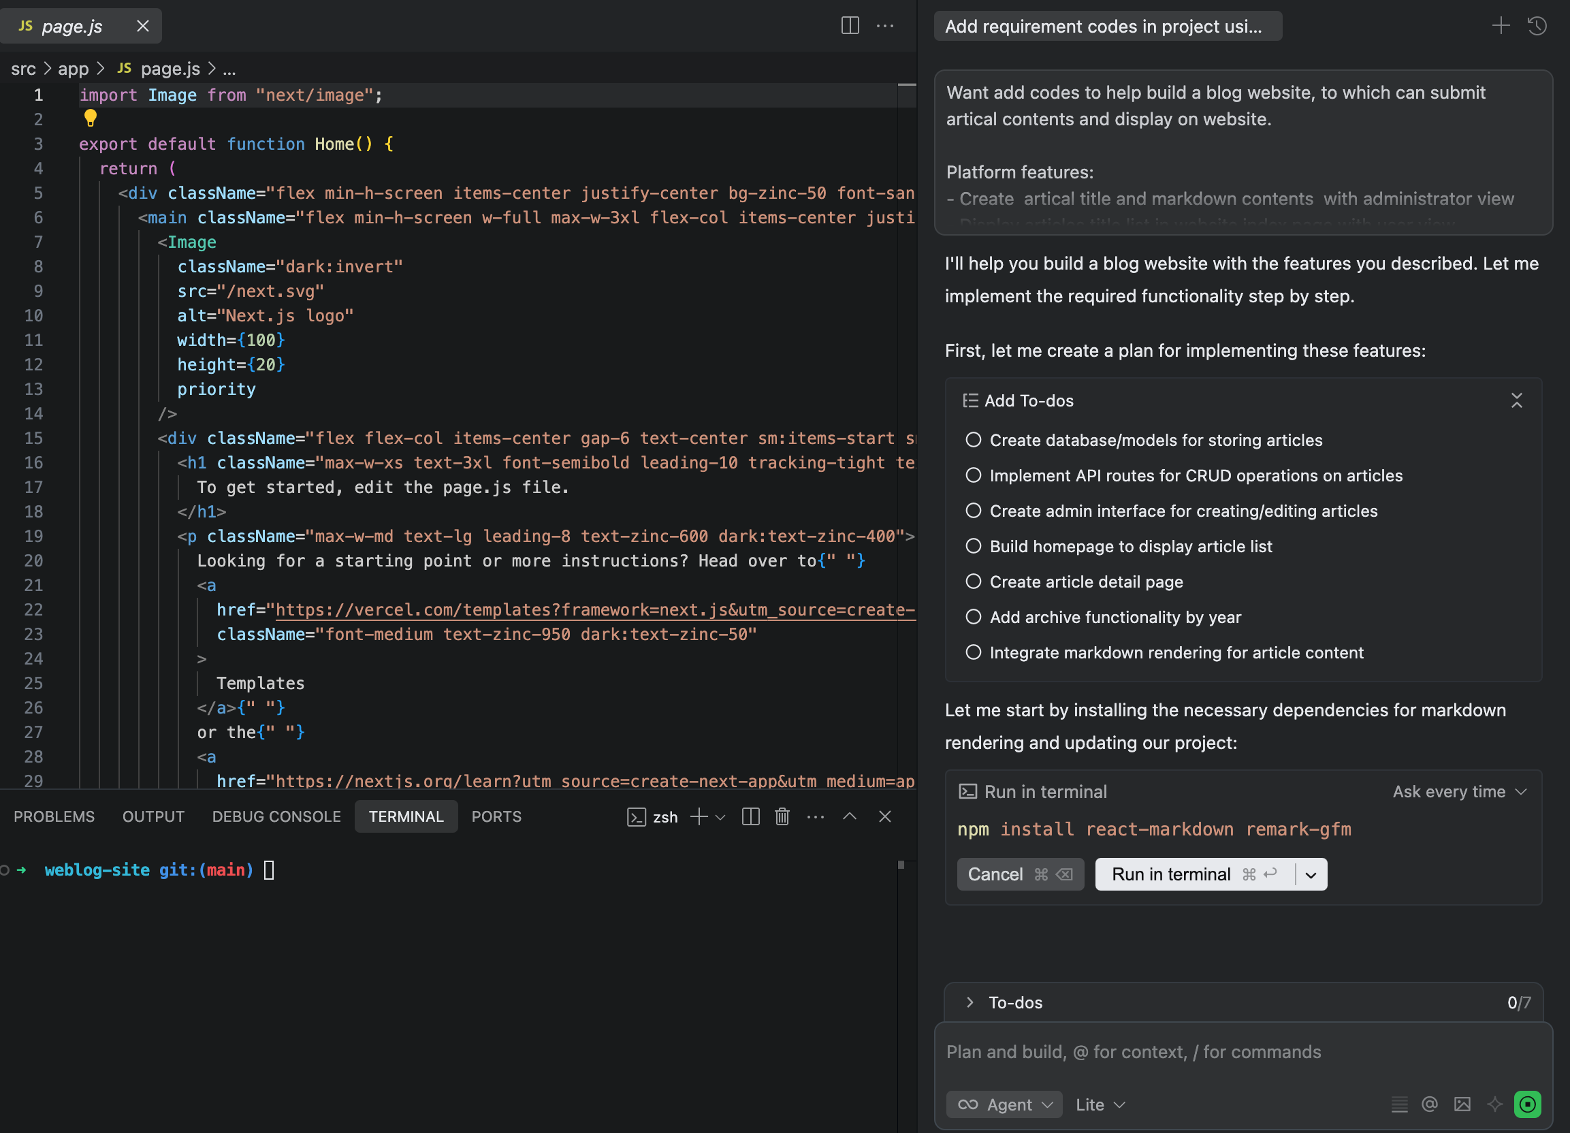Focus the 'Plan and build' chat input
Screen dimensions: 1570x1133
pos(1232,1052)
